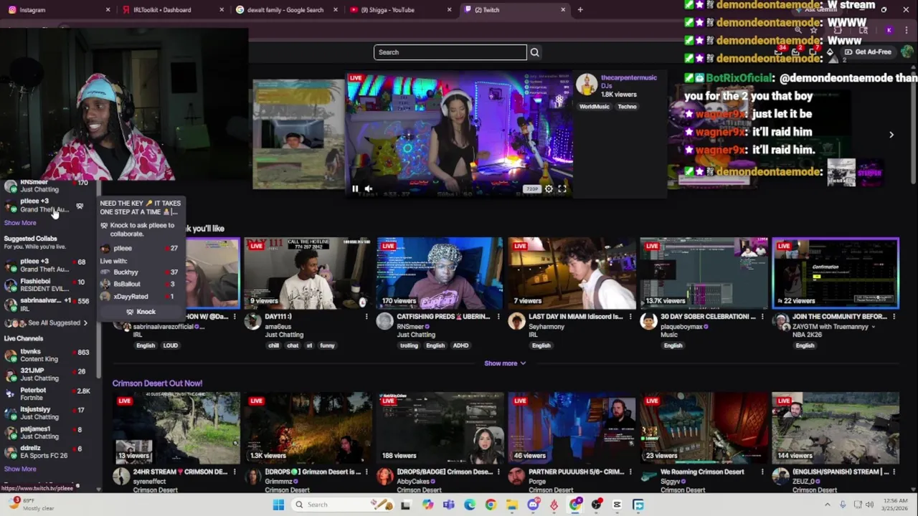Open featured stream settings gear
The image size is (918, 516).
[549, 189]
